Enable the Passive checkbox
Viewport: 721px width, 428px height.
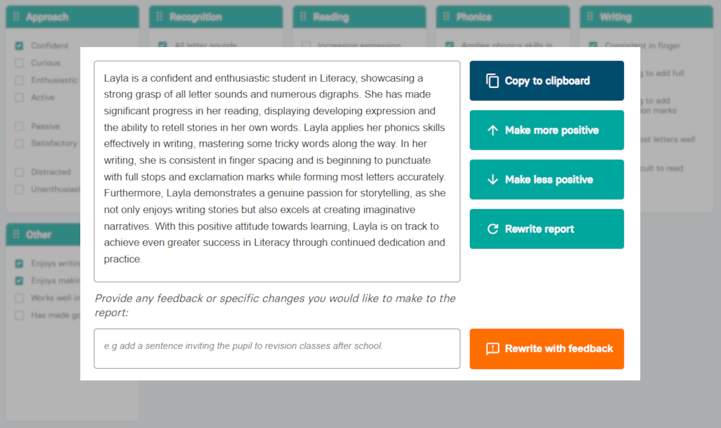tap(19, 126)
